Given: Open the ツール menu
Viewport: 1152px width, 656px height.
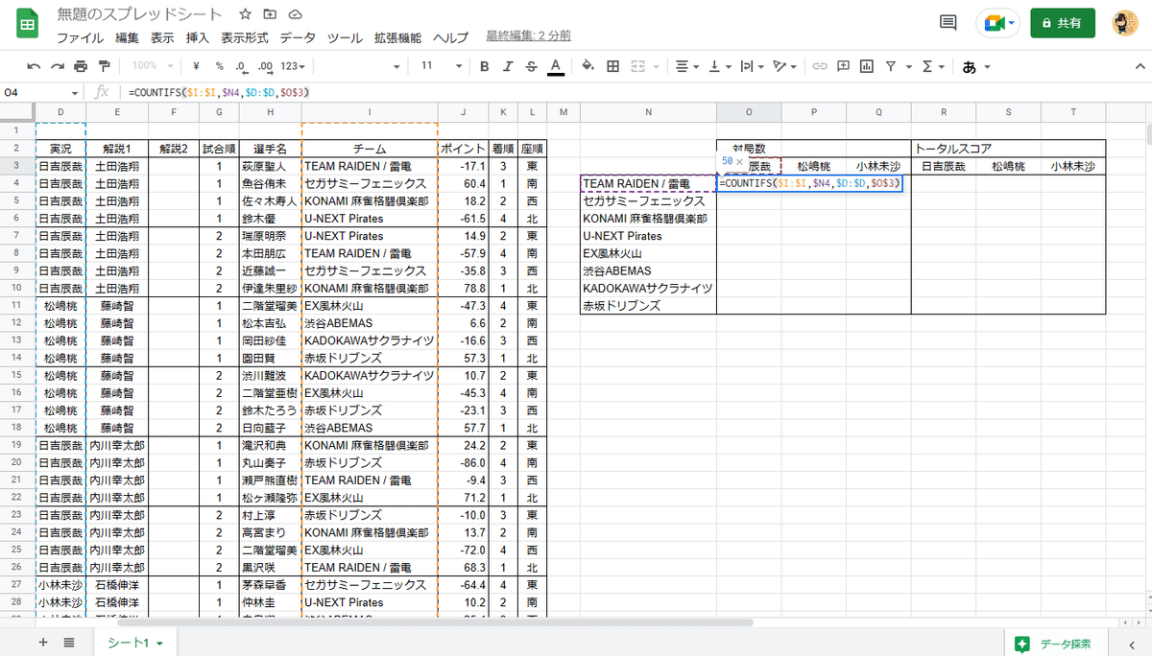Looking at the screenshot, I should click(345, 38).
